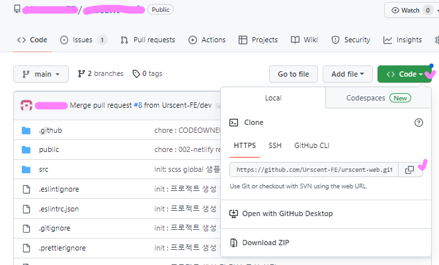Open the 'chore : CODEOWNE' commit for .github
The image size is (439, 265).
[x=187, y=130]
